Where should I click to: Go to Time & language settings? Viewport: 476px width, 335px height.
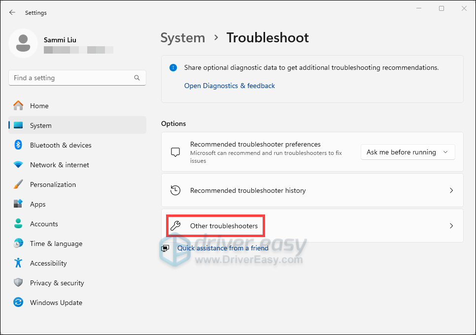pos(56,244)
